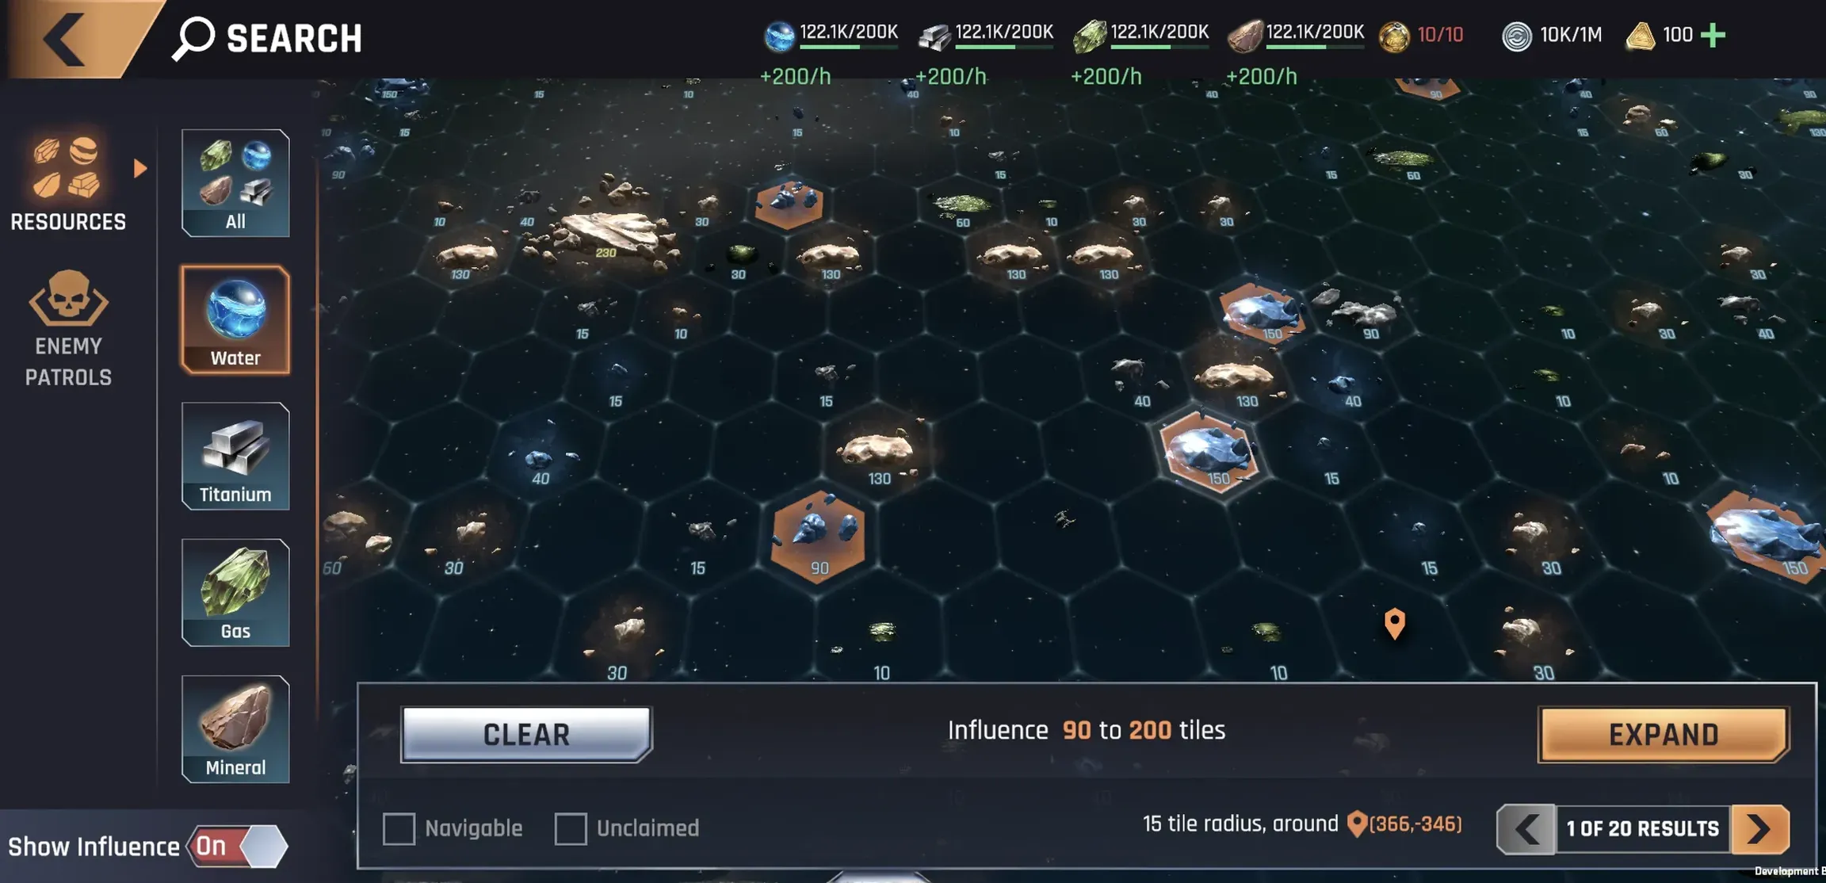Select the Mineral resource filter
1826x883 pixels.
[x=235, y=729]
